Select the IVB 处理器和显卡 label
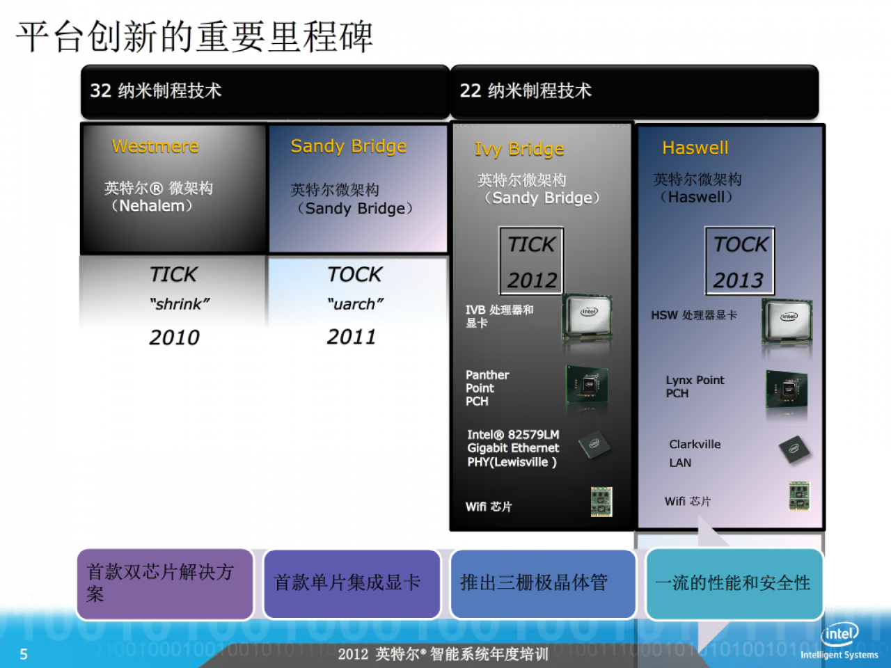The width and height of the screenshot is (891, 668). [x=500, y=316]
